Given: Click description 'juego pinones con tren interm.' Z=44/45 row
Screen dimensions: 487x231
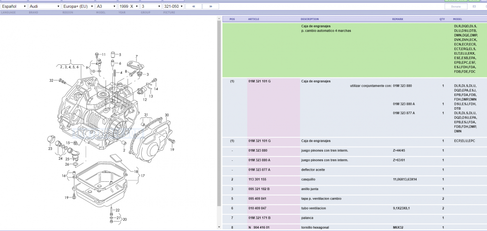Looking at the screenshot, I should (324, 151).
